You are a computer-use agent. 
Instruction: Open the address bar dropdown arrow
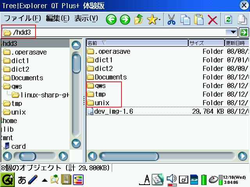(233, 32)
